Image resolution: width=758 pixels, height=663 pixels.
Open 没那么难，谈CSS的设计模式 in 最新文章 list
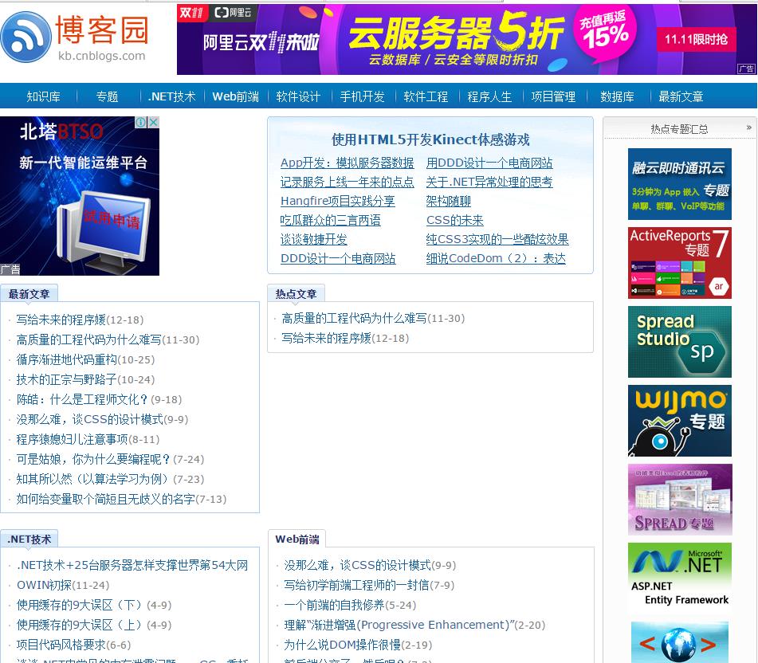click(90, 419)
